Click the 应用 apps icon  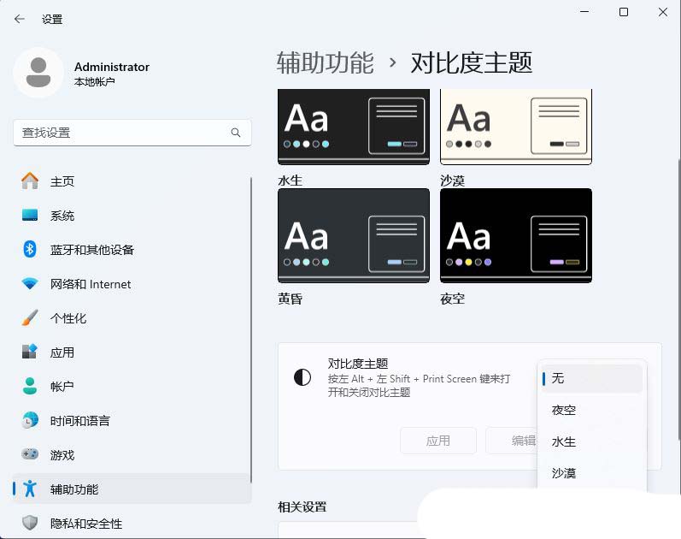pos(30,352)
